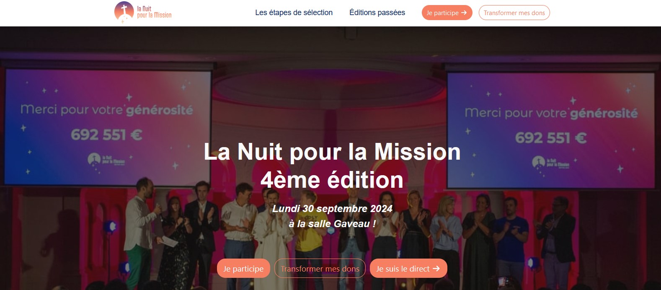Image resolution: width=661 pixels, height=290 pixels.
Task: Select the outlined "Transformer mes dons" header button
Action: coord(514,13)
